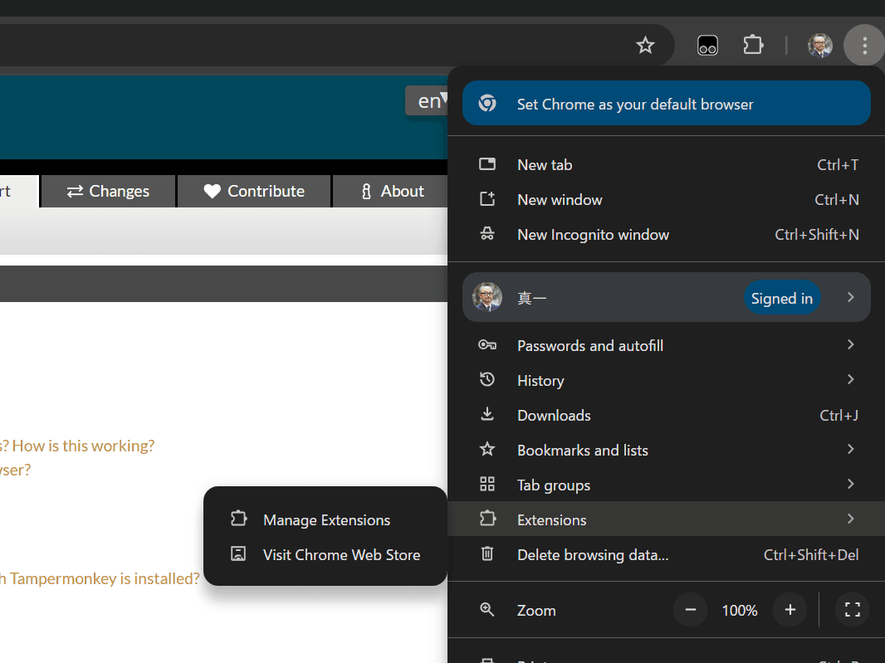885x663 pixels.
Task: Click the profile avatar in the toolbar
Action: 819,46
